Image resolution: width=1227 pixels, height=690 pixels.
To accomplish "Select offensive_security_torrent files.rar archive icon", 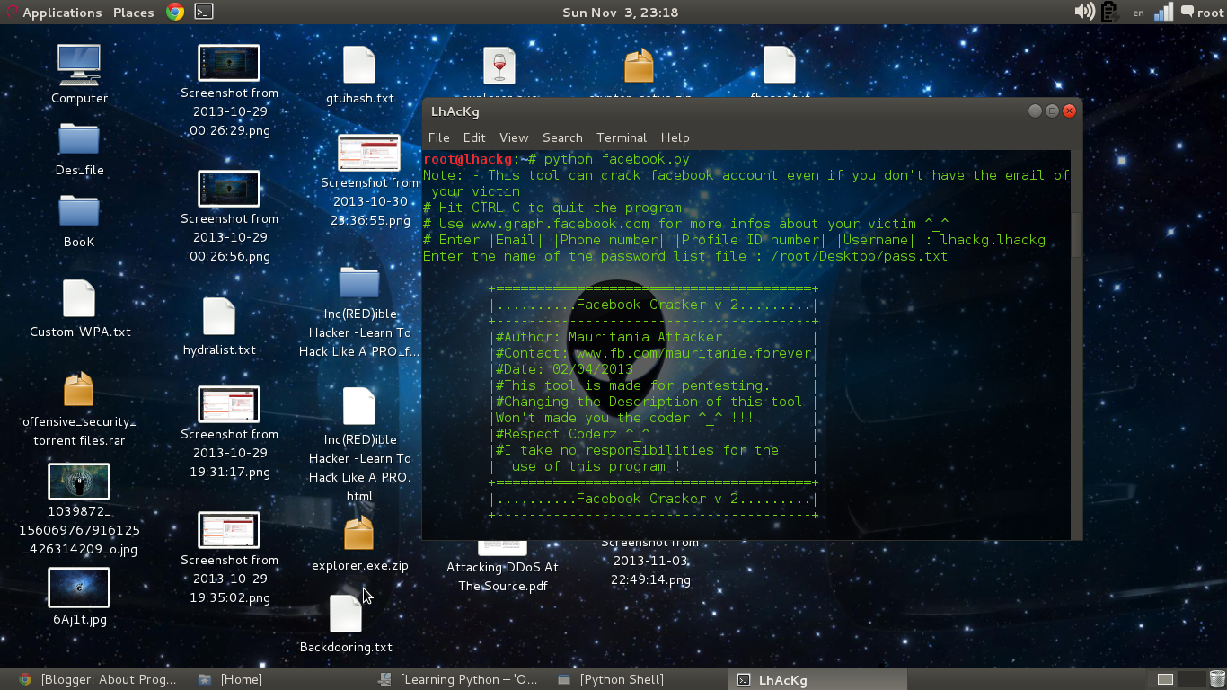I will (x=79, y=390).
